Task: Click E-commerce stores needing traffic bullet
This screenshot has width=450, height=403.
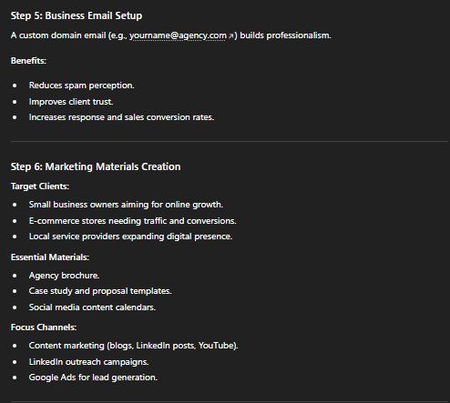Action: tap(132, 221)
